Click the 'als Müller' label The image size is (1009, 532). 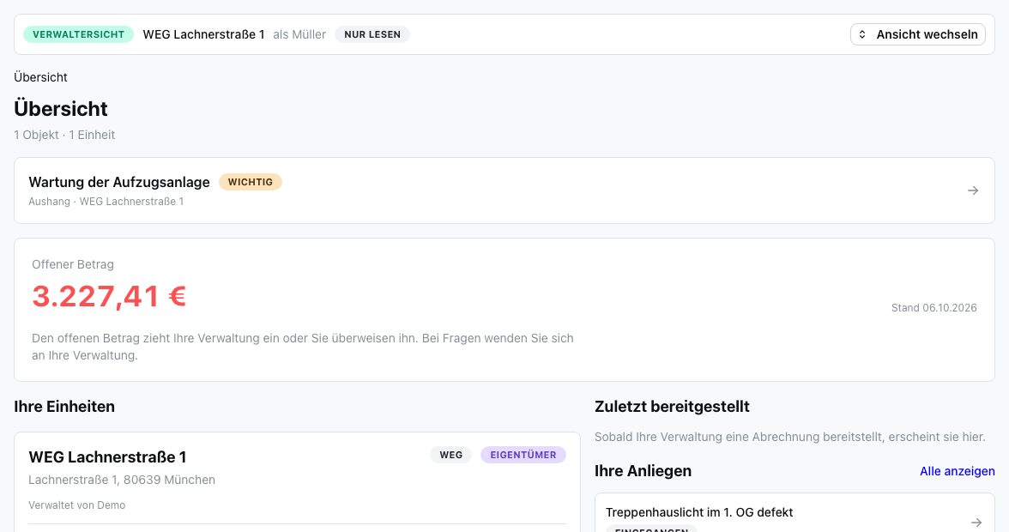point(299,34)
